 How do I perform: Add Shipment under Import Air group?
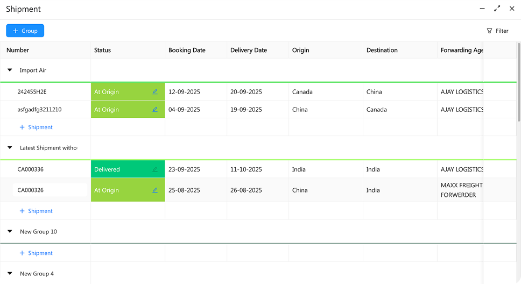point(36,127)
